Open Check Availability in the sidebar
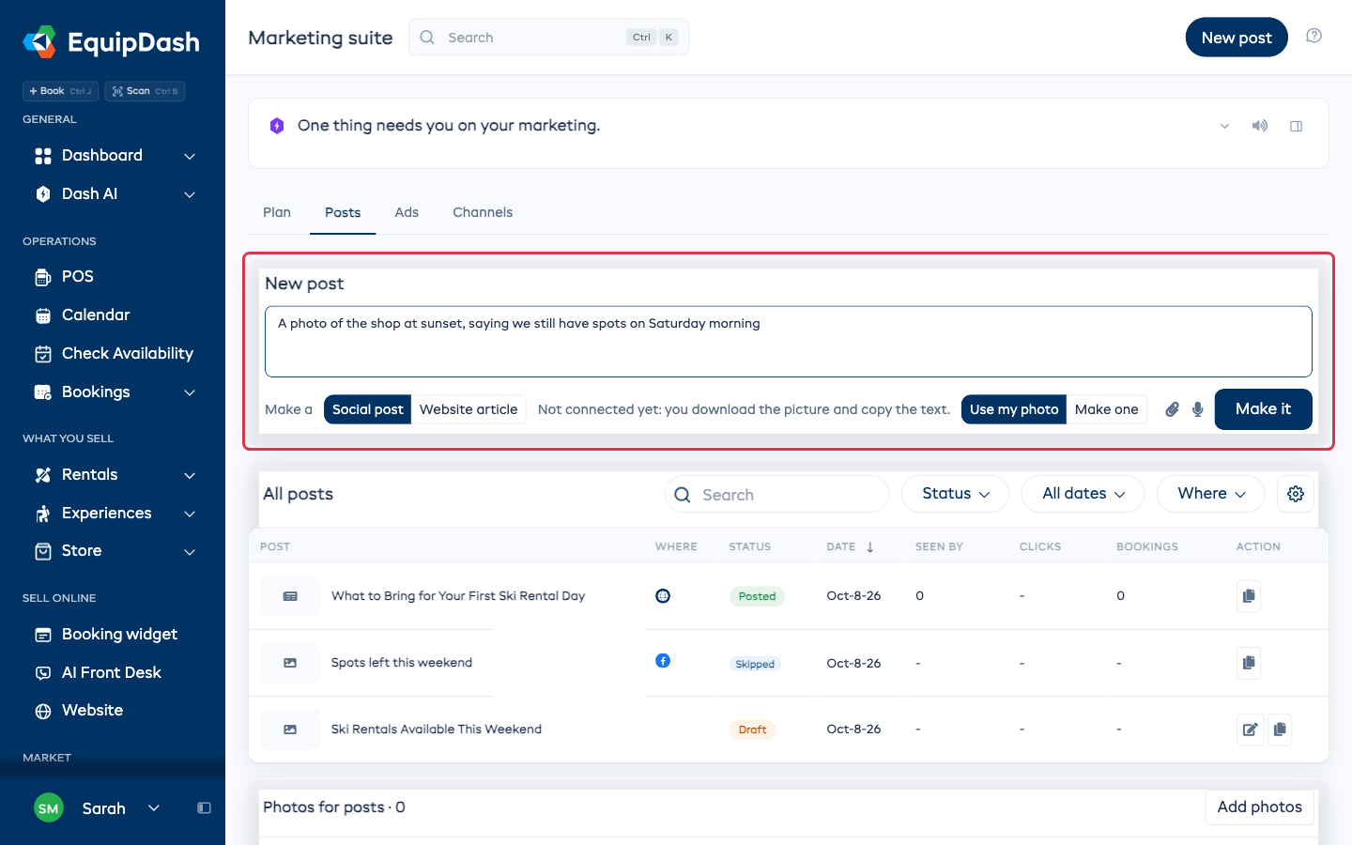 tap(113, 354)
